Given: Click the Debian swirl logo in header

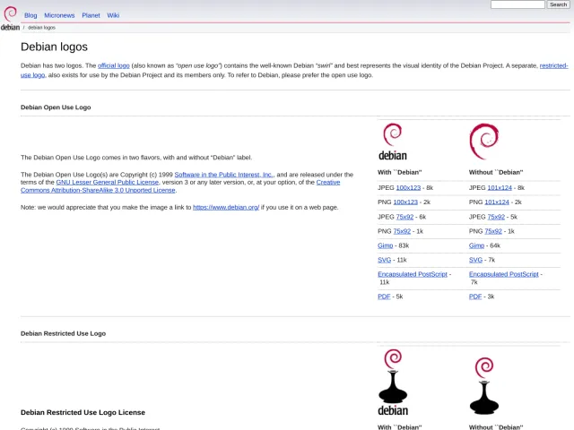Looking at the screenshot, I should pos(10,18).
